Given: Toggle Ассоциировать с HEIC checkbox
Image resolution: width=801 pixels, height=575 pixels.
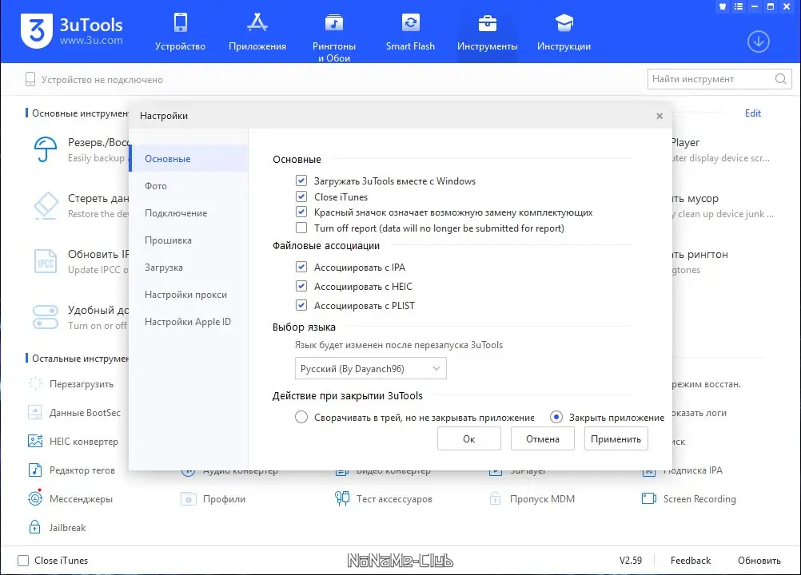Looking at the screenshot, I should [x=301, y=286].
